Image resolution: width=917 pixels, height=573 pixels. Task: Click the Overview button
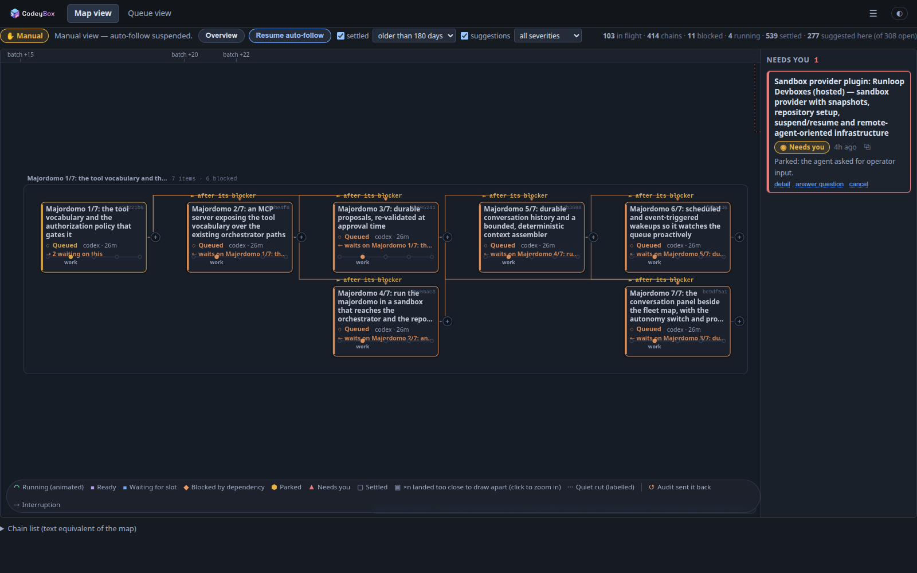(221, 36)
